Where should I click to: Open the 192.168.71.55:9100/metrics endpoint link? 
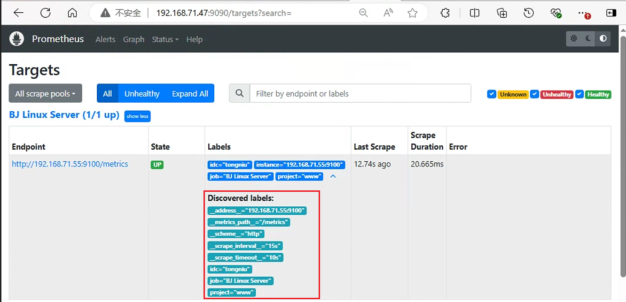70,164
